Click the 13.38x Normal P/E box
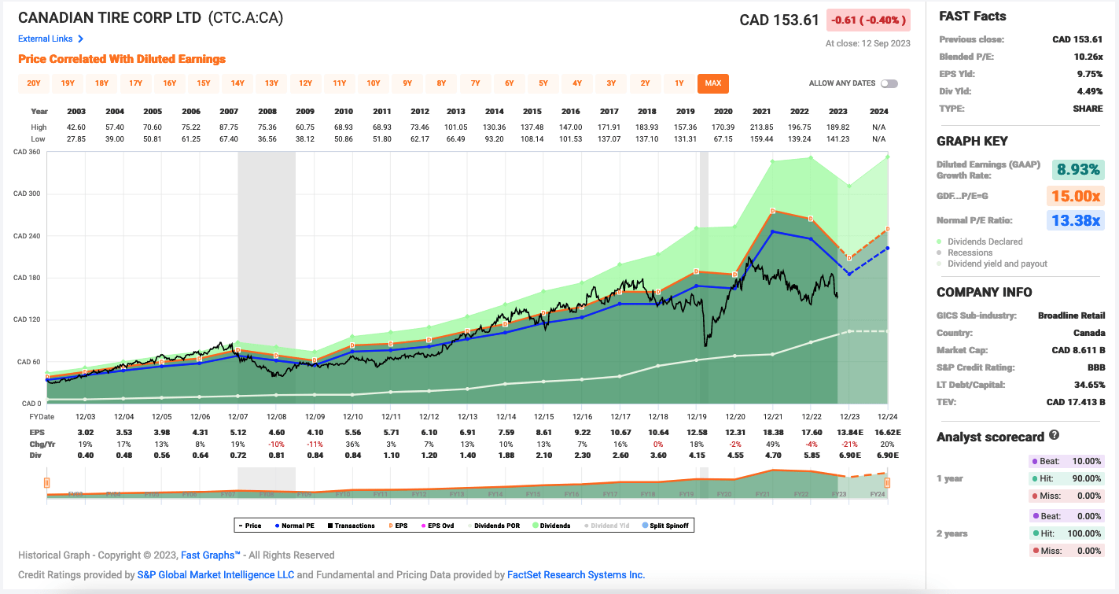 (1077, 220)
